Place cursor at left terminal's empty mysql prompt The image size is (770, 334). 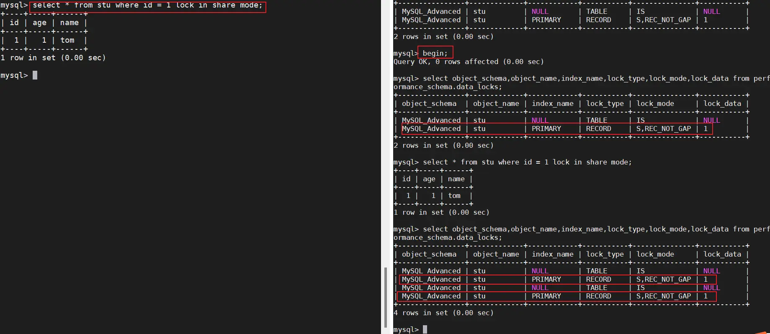(x=35, y=75)
